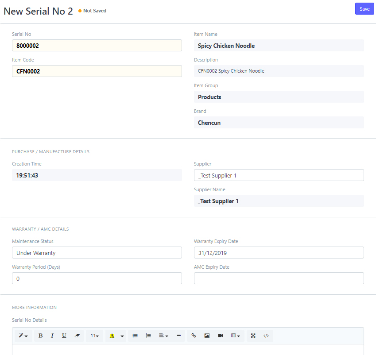Screen dimensions: 376x355
Task: Click the 'Purchase / Manufacture Details' section heading
Action: 50,151
